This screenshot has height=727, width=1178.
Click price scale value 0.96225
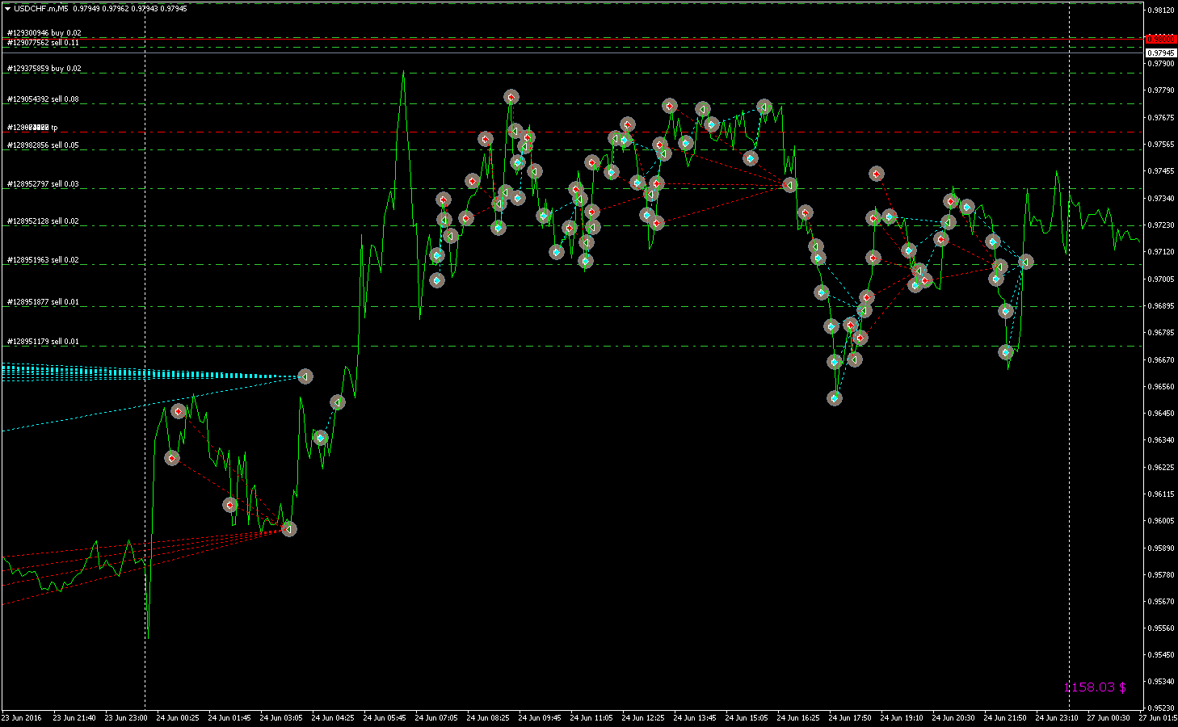[1162, 468]
